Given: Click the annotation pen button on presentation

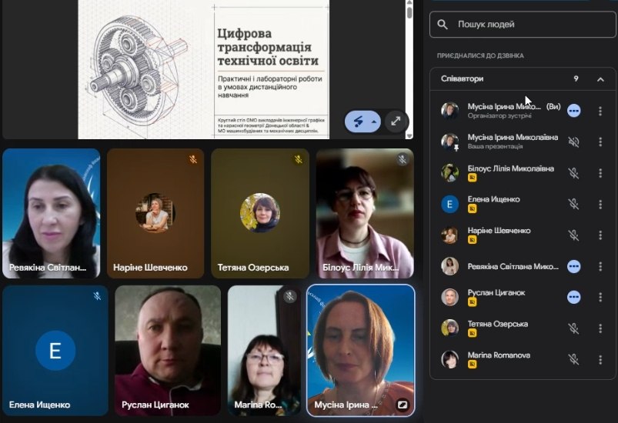Looking at the screenshot, I should [x=358, y=121].
